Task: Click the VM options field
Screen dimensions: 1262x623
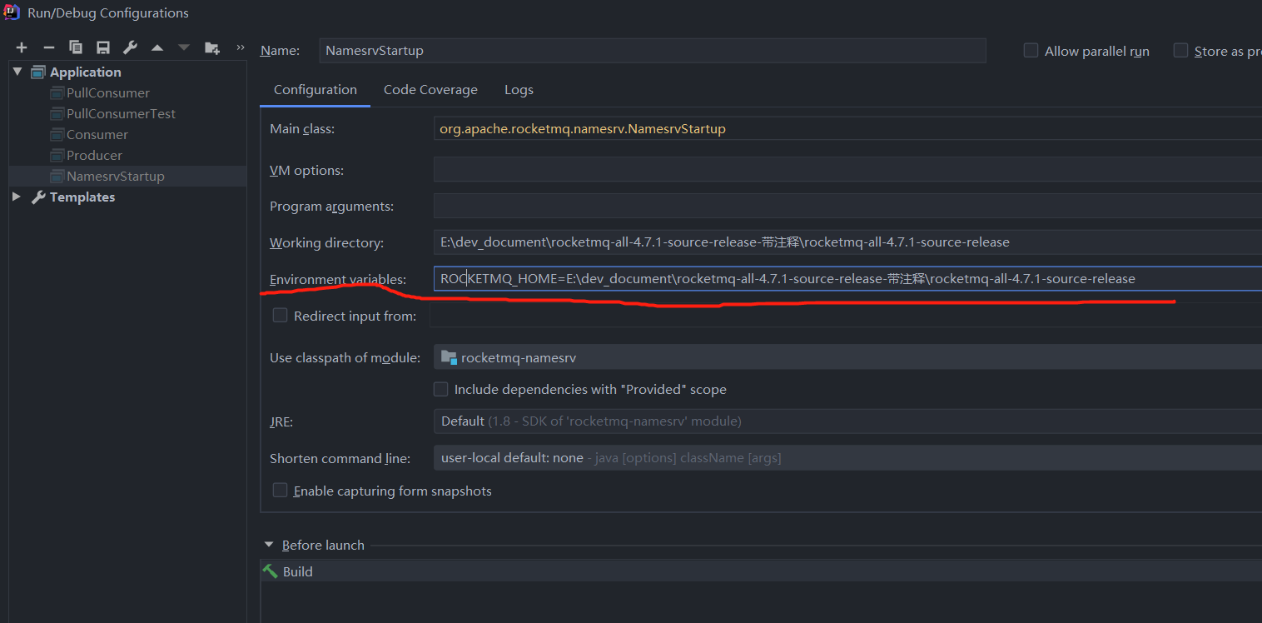Action: 847,170
